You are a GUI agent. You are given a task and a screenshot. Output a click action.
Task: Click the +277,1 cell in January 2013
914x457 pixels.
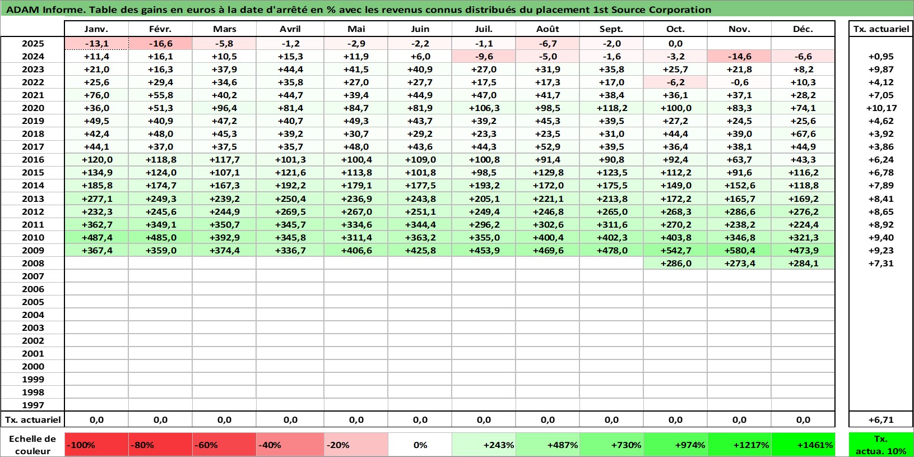(96, 199)
